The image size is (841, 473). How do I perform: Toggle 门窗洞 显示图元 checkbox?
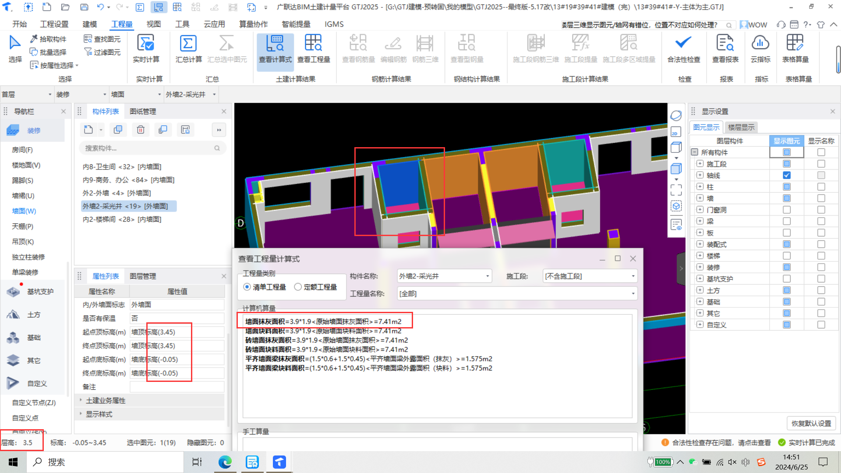(x=787, y=210)
